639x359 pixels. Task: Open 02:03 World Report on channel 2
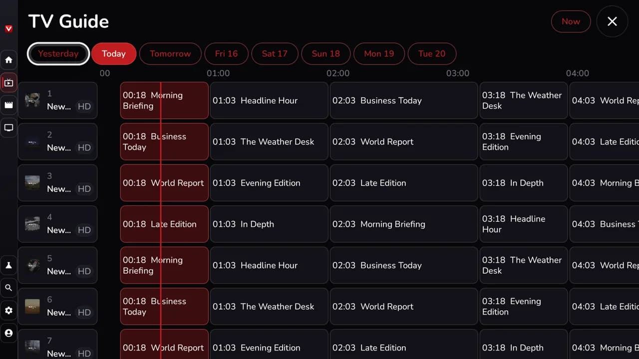[x=404, y=142]
